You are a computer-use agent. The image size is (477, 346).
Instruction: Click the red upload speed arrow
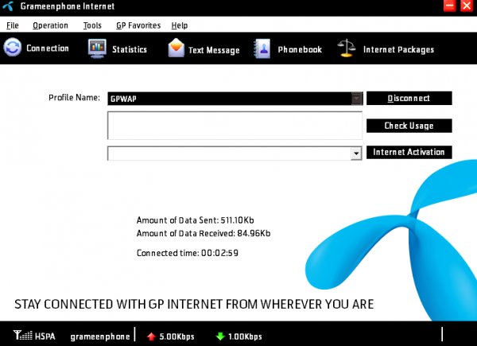click(151, 336)
